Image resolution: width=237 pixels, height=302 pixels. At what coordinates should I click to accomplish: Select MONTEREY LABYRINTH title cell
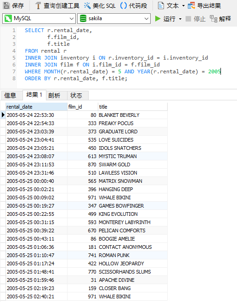click(x=133, y=222)
